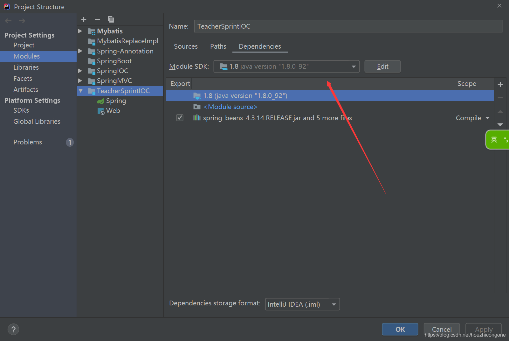The height and width of the screenshot is (341, 509).
Task: Click the move dependency down arrow
Action: point(500,125)
